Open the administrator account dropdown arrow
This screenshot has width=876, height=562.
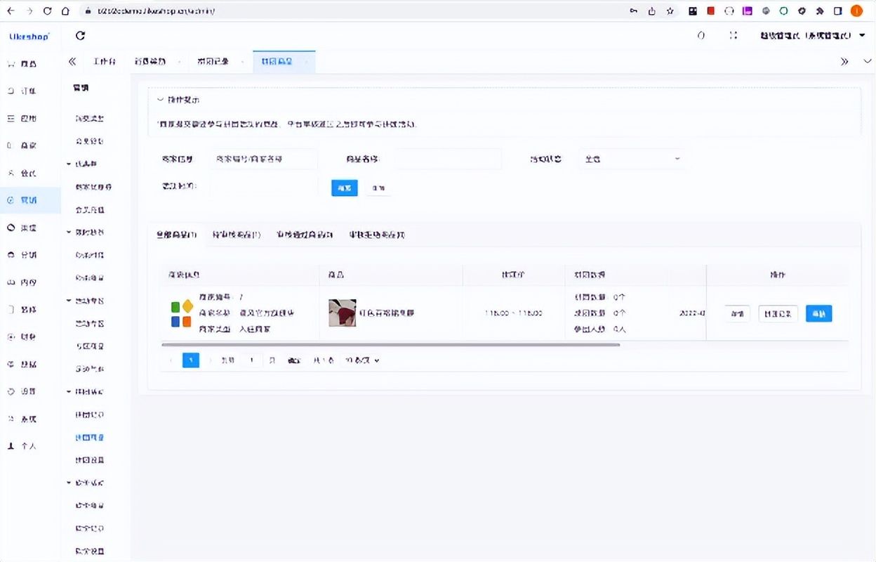tap(862, 36)
